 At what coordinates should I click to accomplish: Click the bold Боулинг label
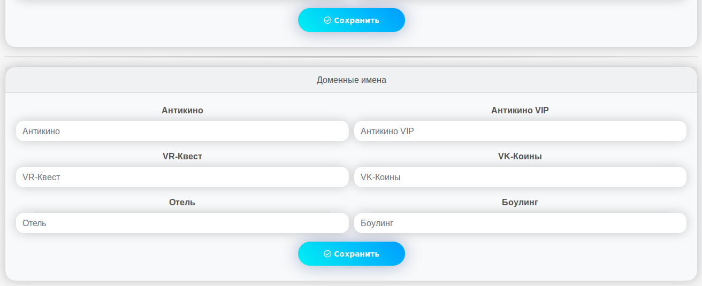[x=520, y=202]
